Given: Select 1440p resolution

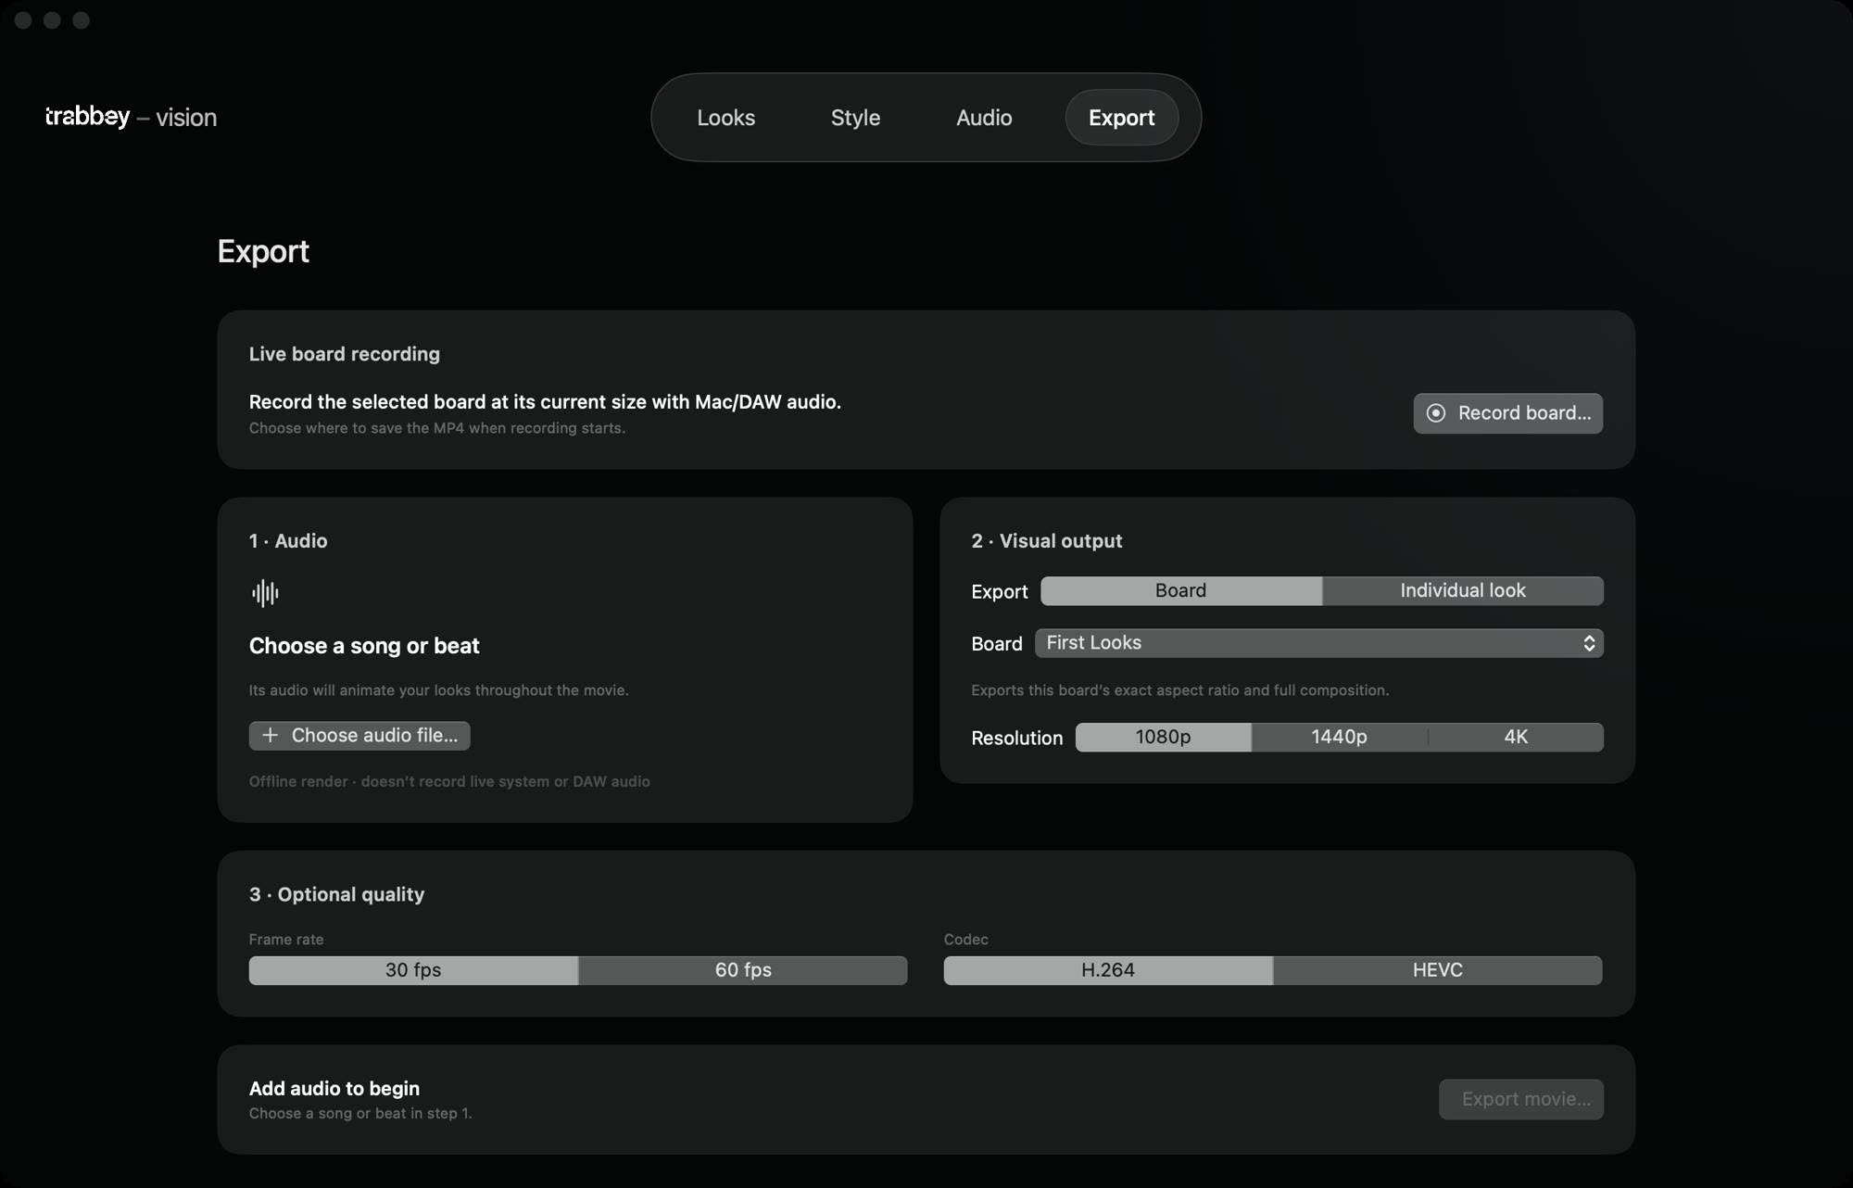Looking at the screenshot, I should 1339,737.
